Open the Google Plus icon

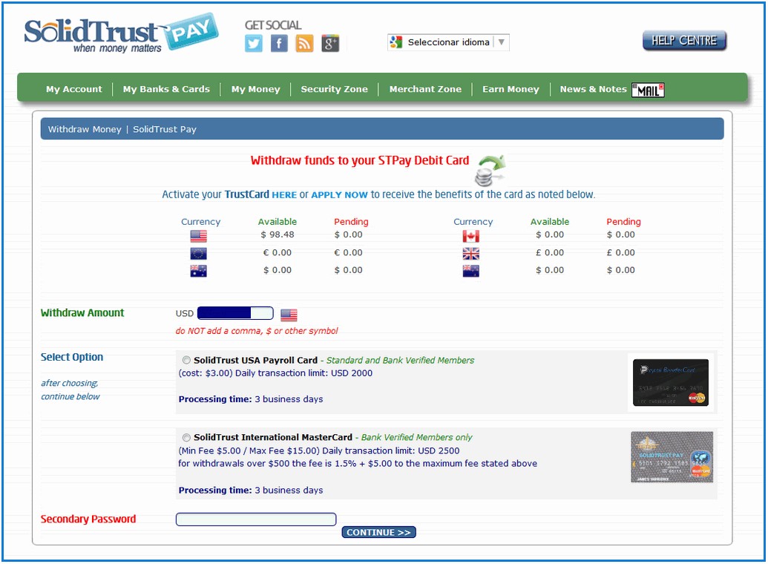click(330, 44)
